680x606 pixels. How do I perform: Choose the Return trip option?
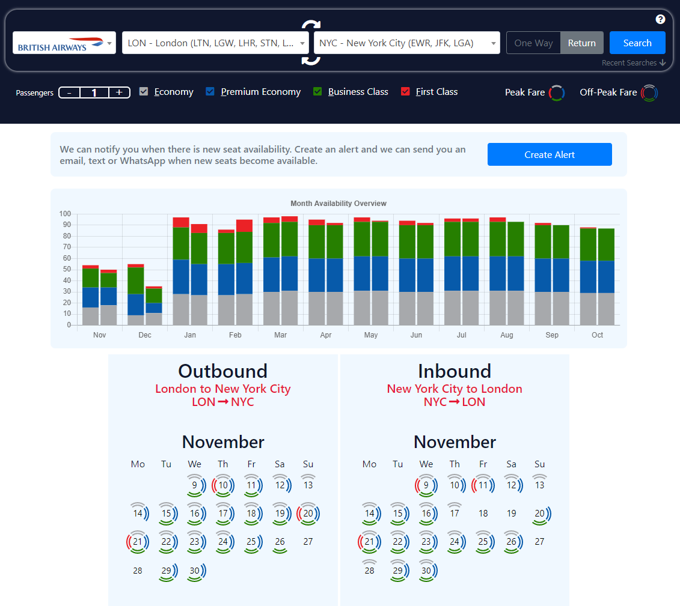pyautogui.click(x=582, y=43)
